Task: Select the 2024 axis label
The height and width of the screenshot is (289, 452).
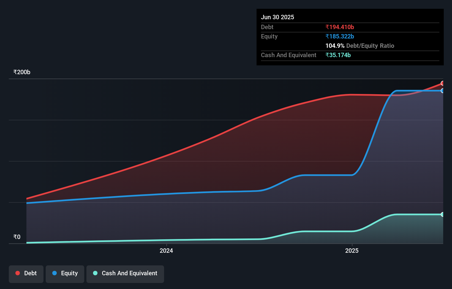Action: (x=166, y=251)
